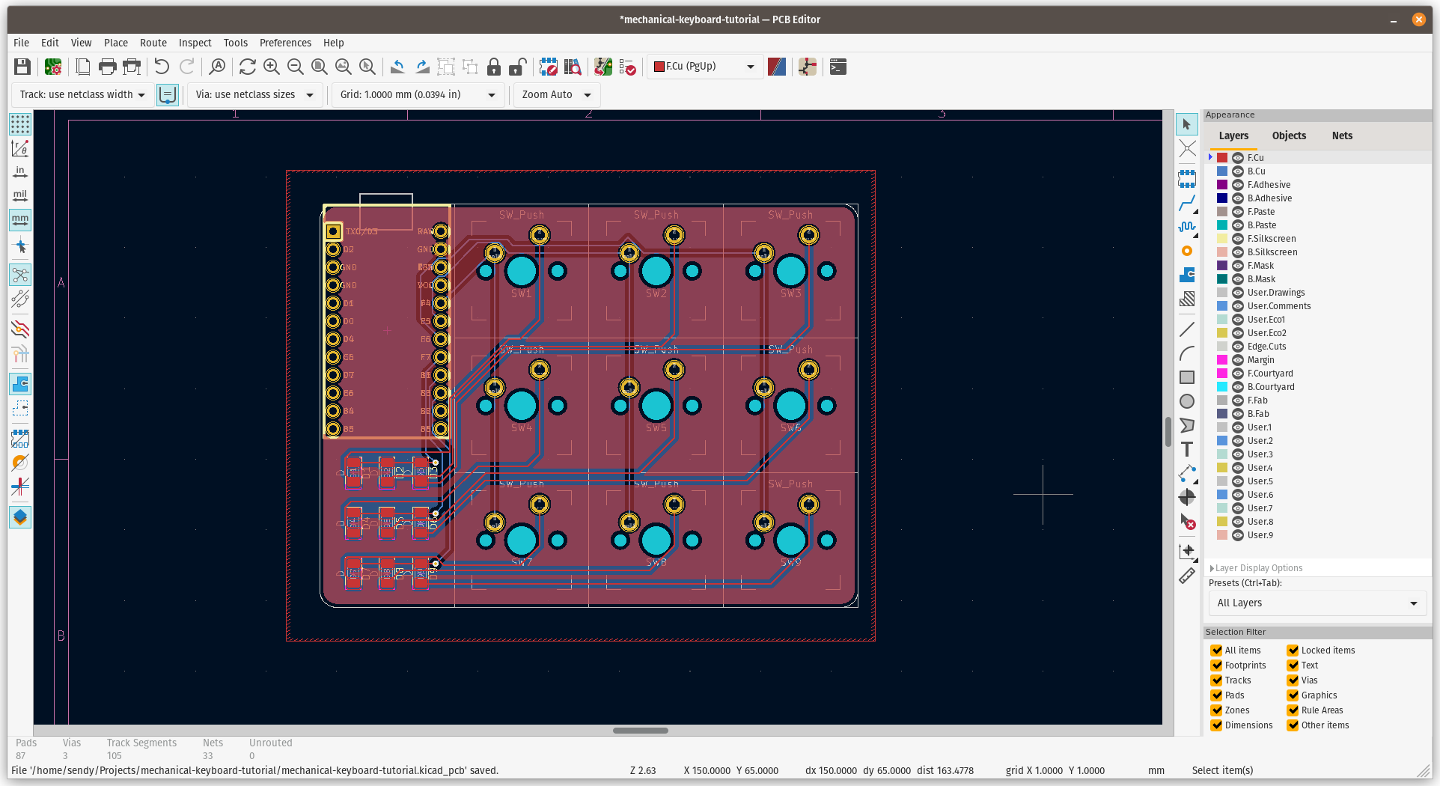The image size is (1440, 786).
Task: Open the All Layers presets dropdown
Action: click(1317, 603)
